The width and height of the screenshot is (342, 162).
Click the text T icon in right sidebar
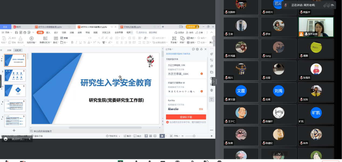[212, 99]
